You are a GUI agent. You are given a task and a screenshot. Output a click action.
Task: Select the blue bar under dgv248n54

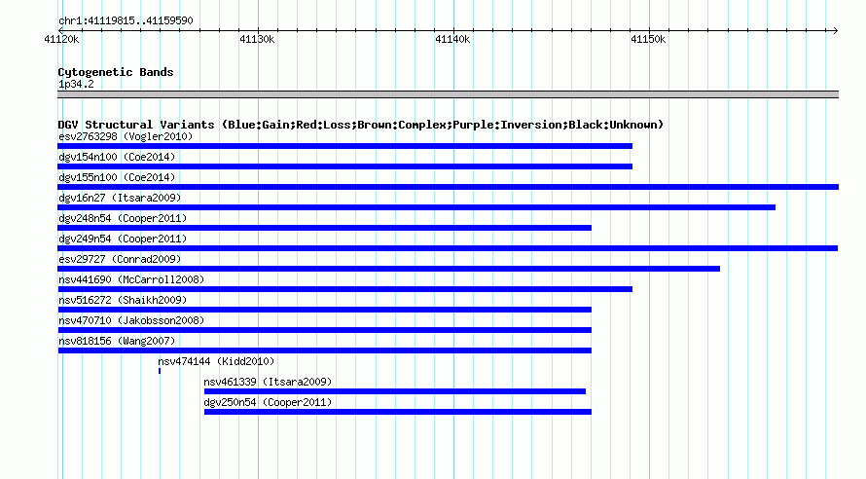325,228
